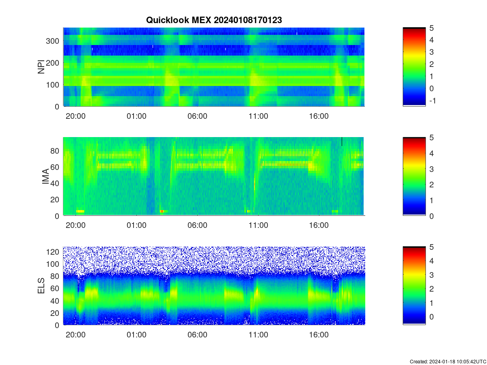The image size is (487, 365).
Task: Click the 0 label on IMA colorbar
Action: pos(432,216)
